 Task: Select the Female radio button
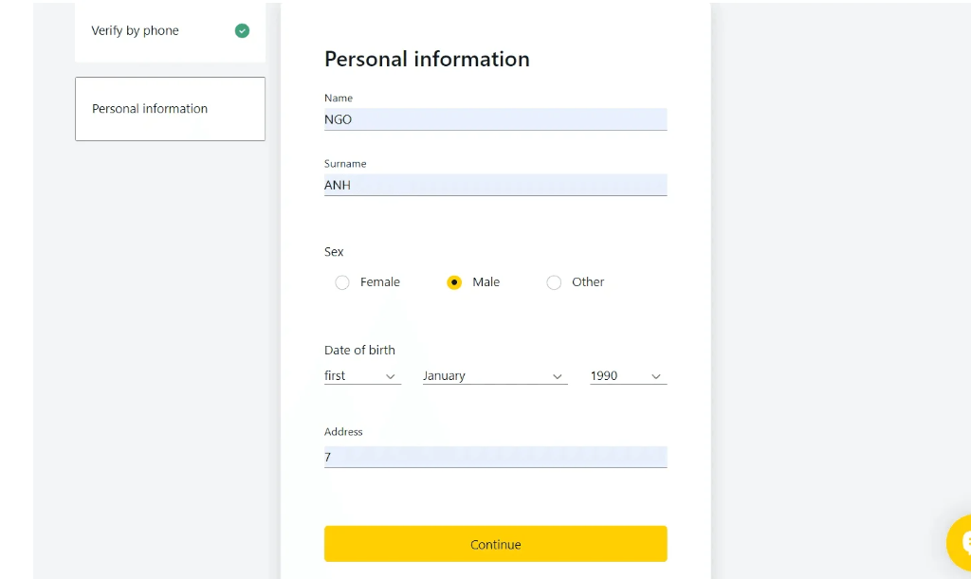(341, 282)
